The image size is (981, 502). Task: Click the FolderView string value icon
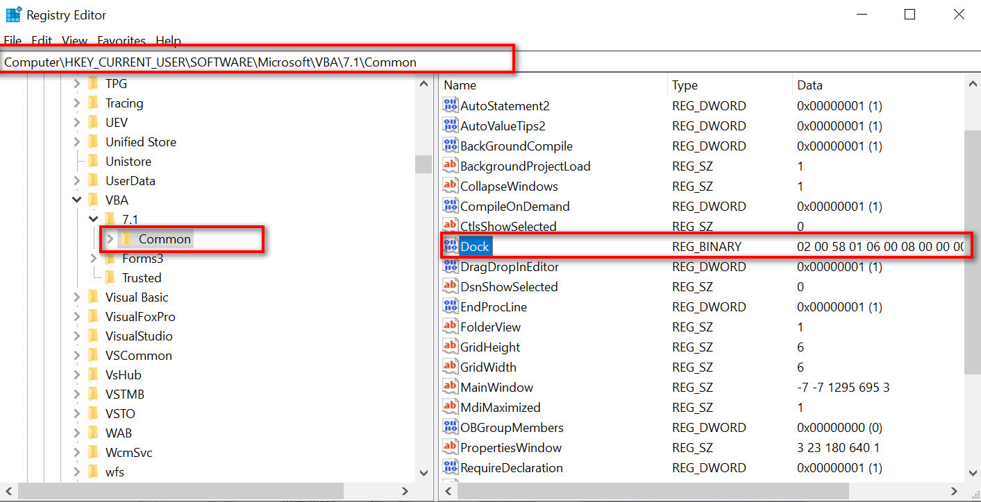pyautogui.click(x=451, y=327)
